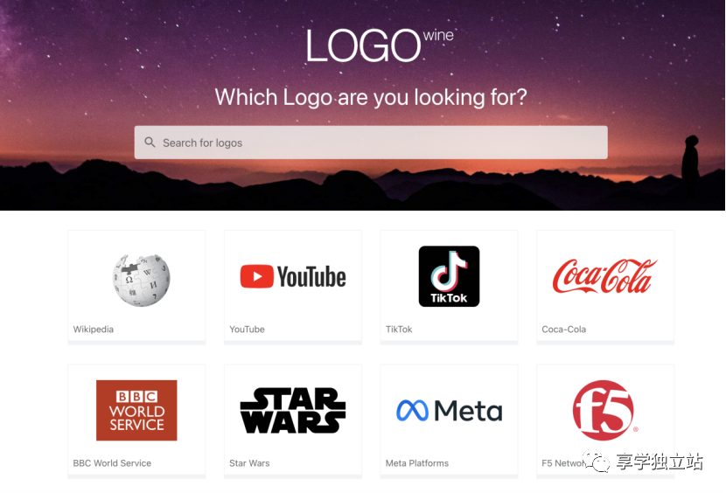Click the magnifying glass search icon
The height and width of the screenshot is (493, 726).
[150, 142]
